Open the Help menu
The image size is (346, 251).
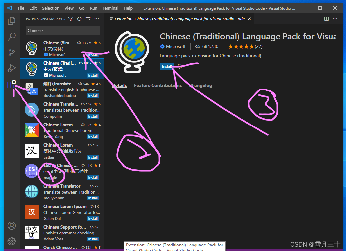[x=128, y=8]
